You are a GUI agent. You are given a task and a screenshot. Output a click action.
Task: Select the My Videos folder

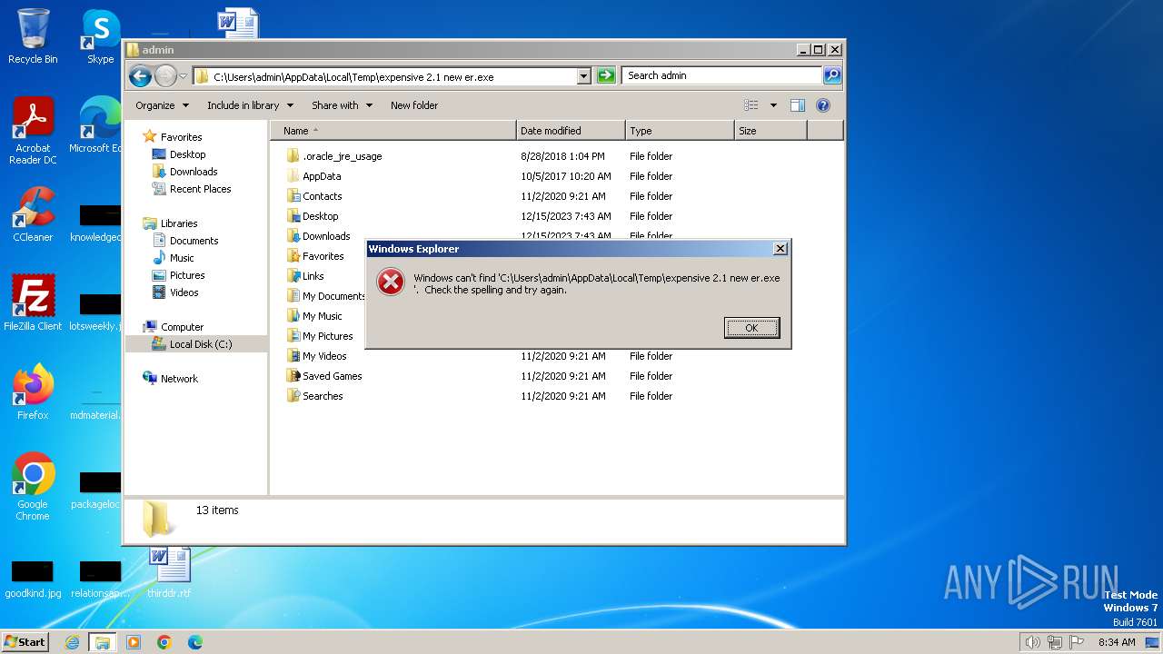point(316,356)
